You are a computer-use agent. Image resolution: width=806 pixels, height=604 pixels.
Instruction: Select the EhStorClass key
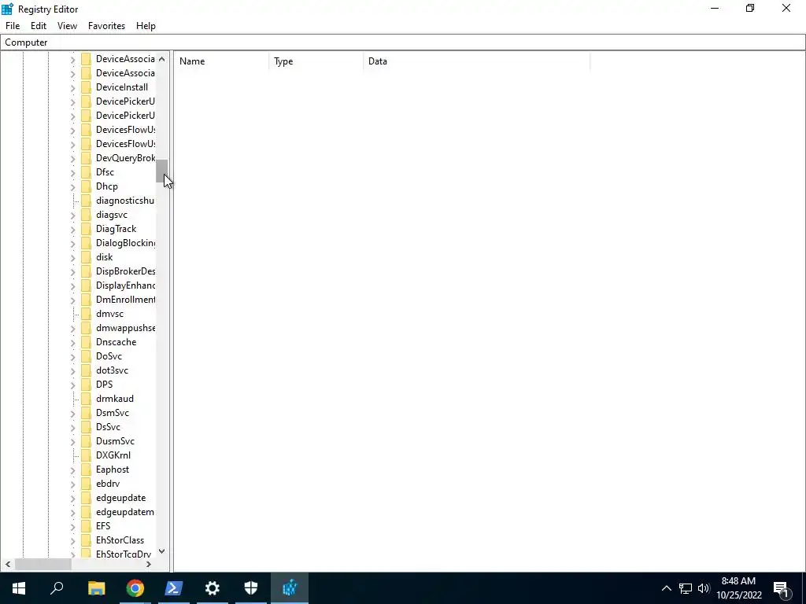[120, 540]
